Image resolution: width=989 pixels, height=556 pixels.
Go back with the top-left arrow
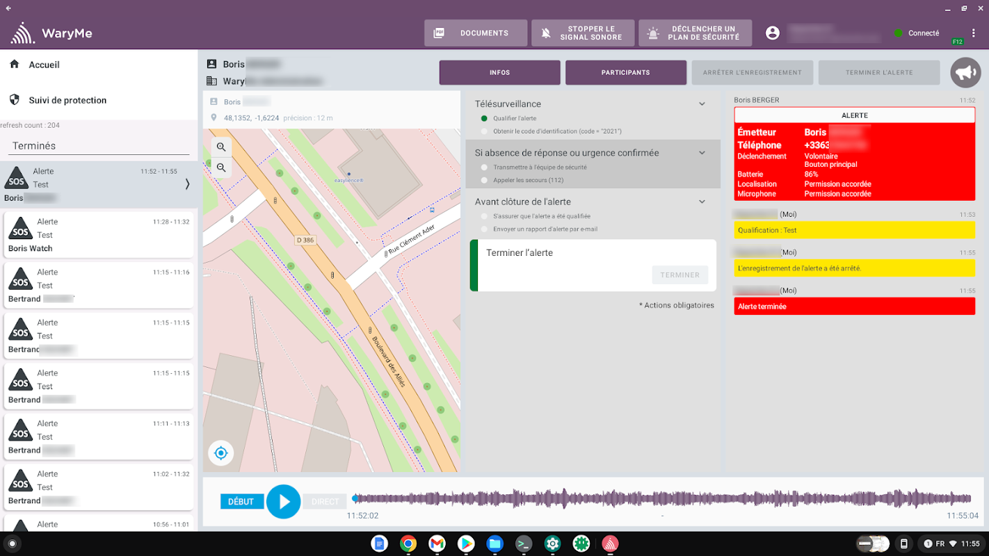tap(8, 8)
